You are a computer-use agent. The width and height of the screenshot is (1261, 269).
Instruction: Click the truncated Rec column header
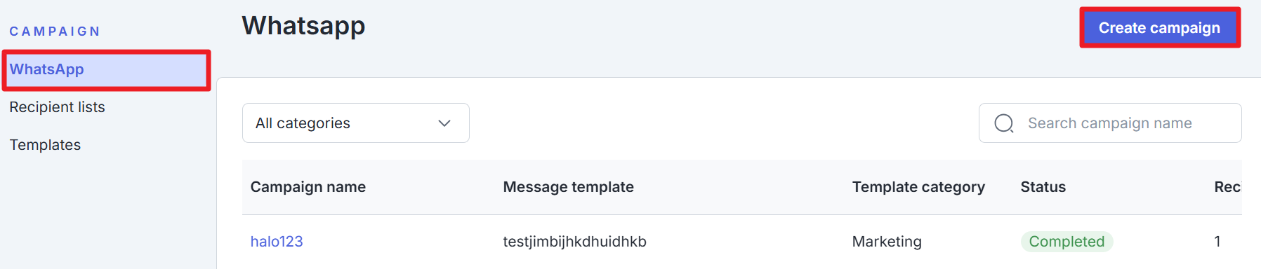1227,187
